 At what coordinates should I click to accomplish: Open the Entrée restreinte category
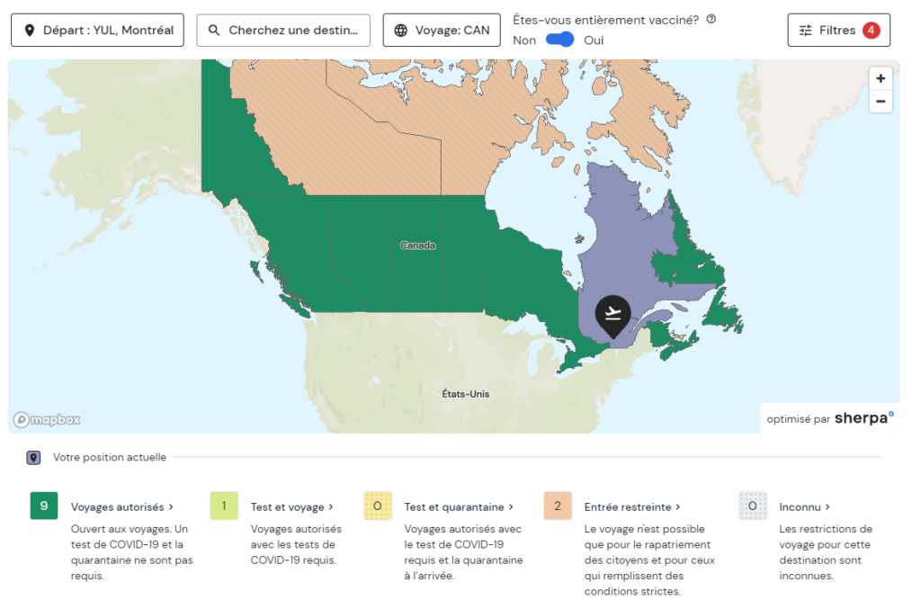click(x=632, y=507)
